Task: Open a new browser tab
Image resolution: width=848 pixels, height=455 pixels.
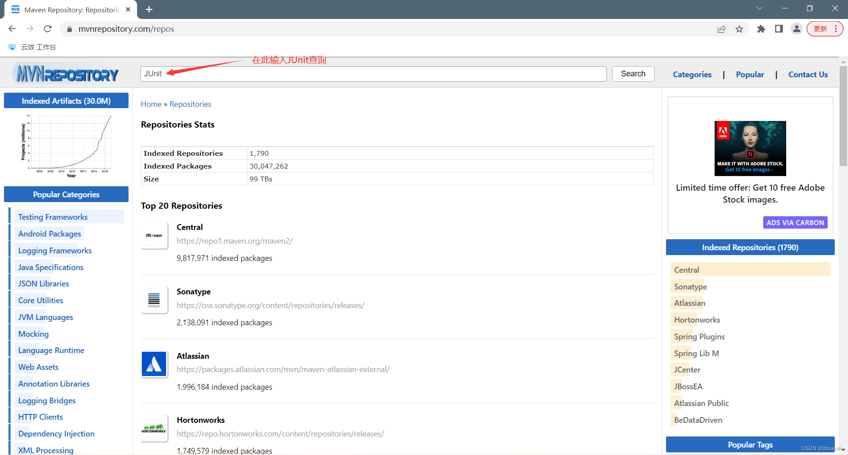Action: coord(149,10)
